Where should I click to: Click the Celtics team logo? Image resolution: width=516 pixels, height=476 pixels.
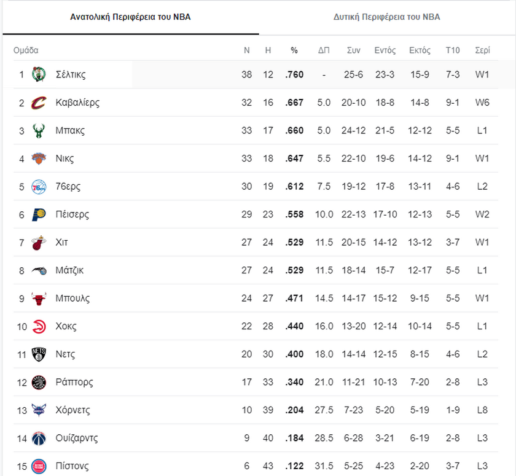point(39,74)
